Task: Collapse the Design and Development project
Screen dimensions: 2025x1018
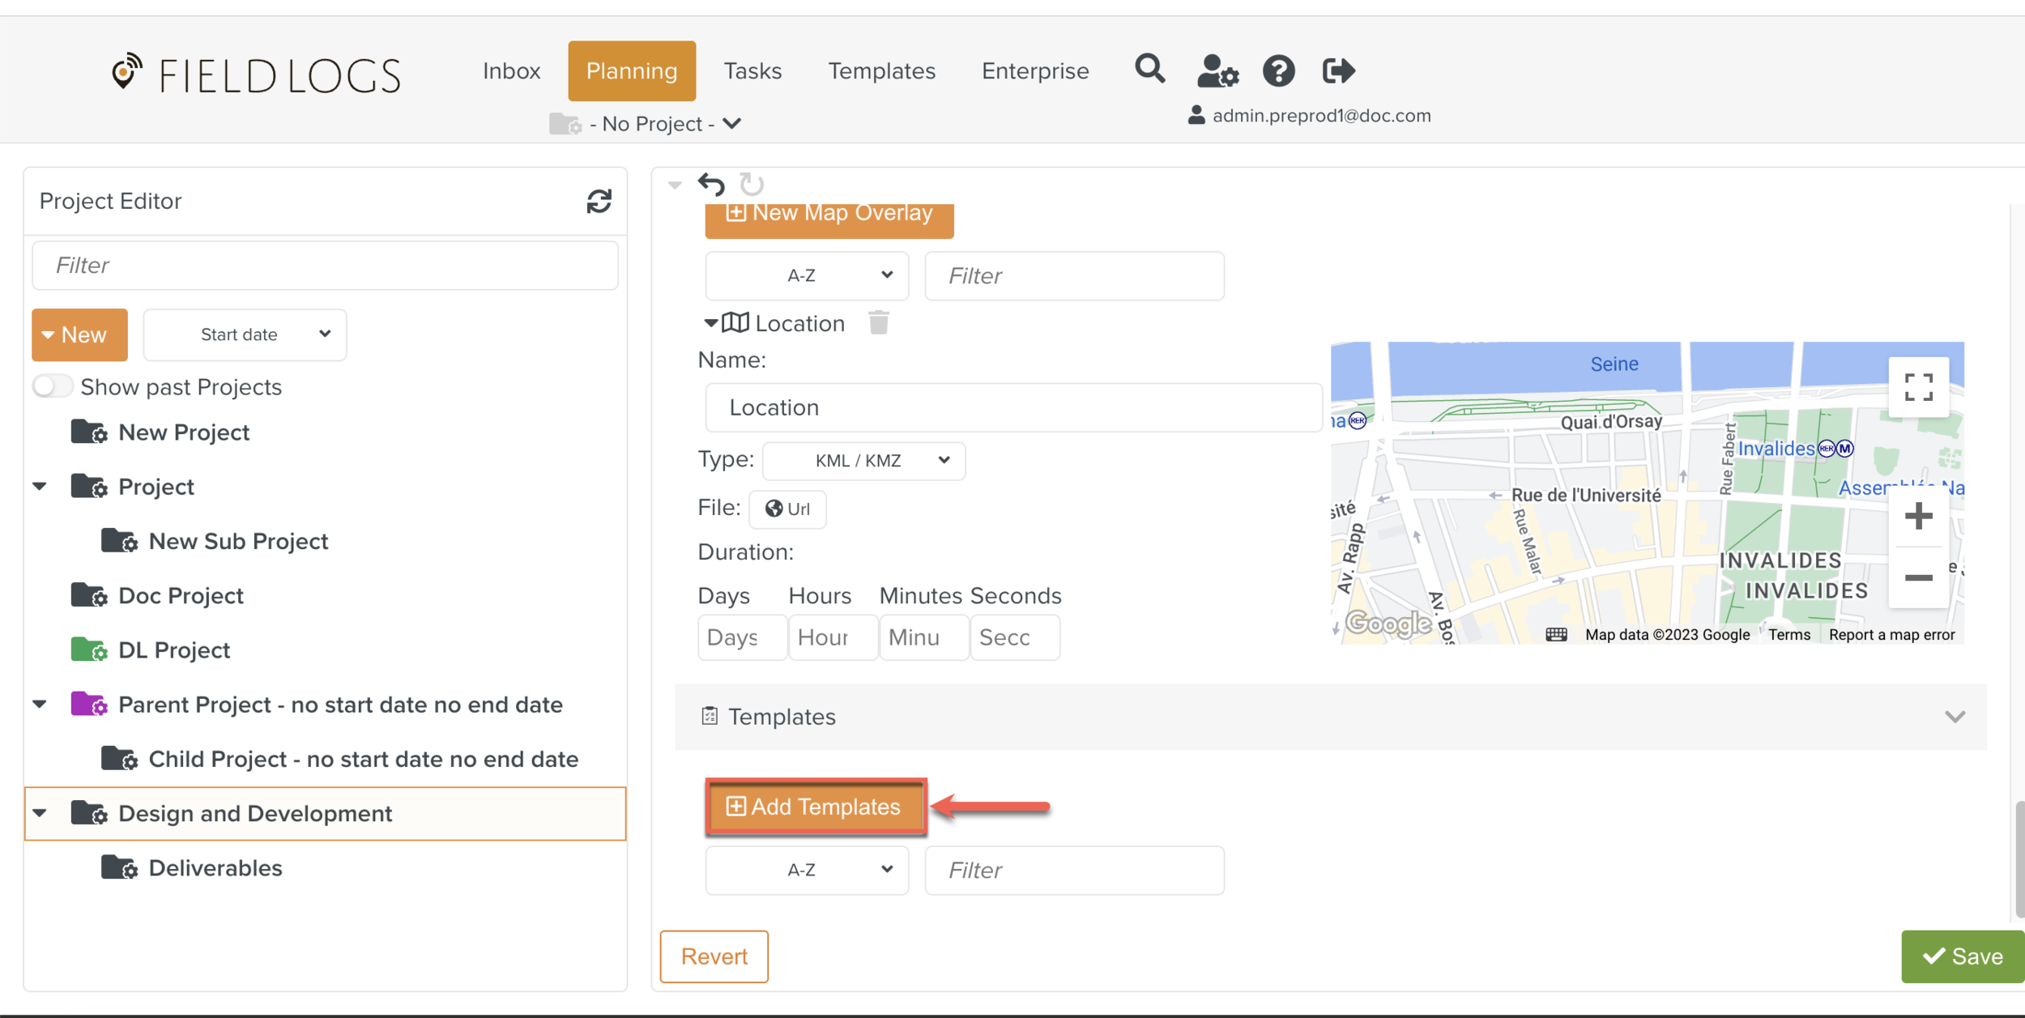Action: [40, 812]
